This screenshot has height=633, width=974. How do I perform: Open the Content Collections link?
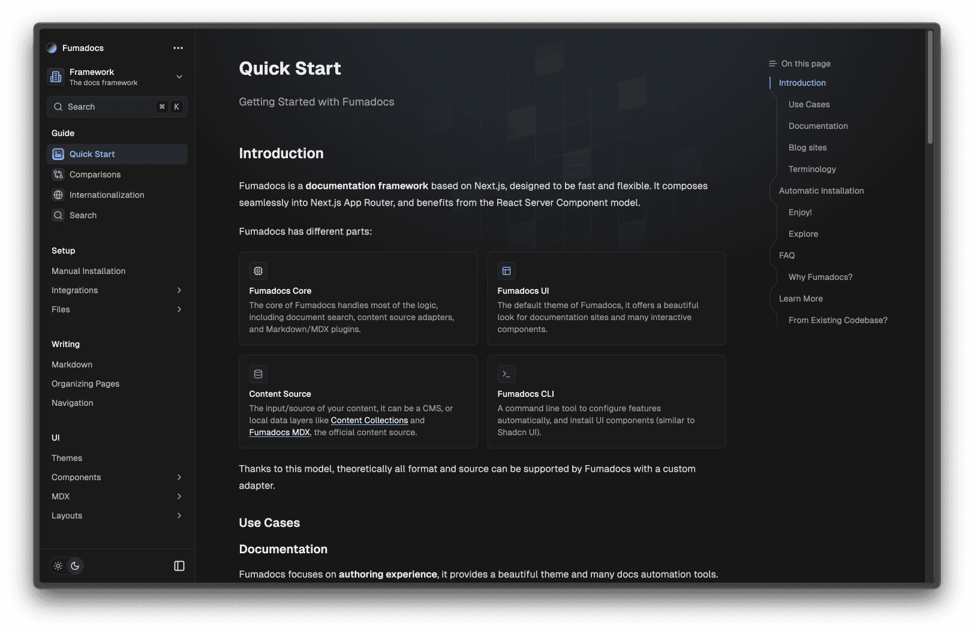(369, 421)
